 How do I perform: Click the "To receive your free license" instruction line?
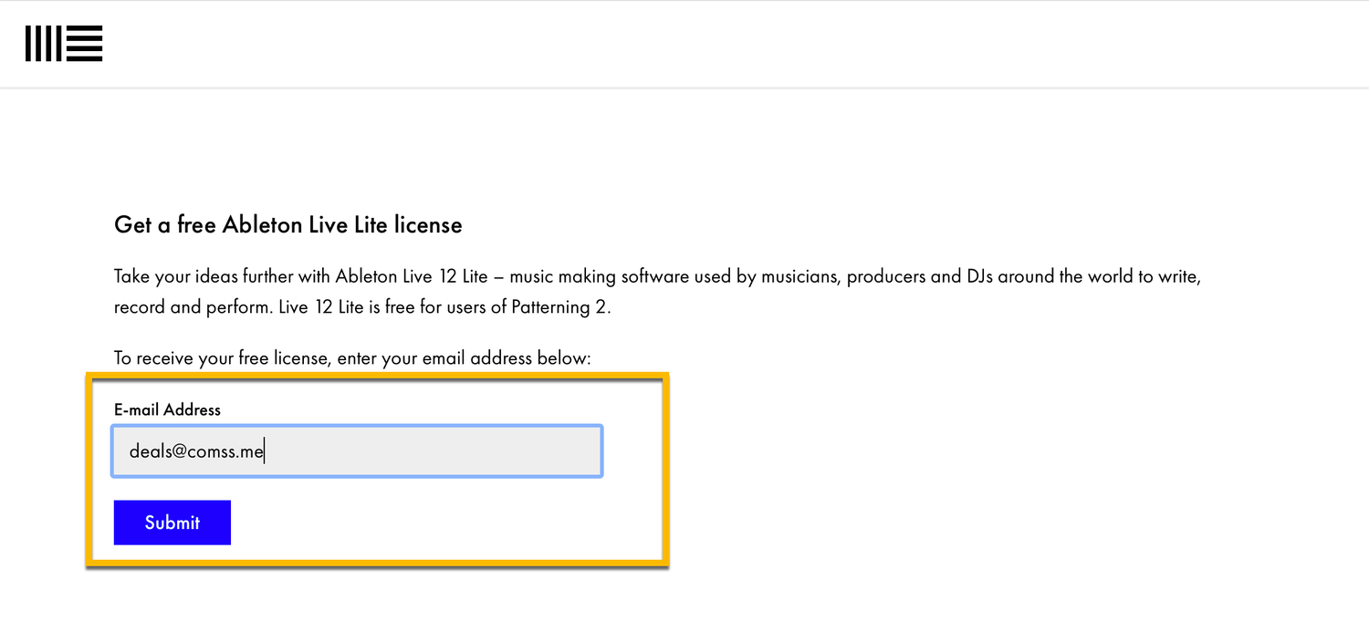(352, 358)
